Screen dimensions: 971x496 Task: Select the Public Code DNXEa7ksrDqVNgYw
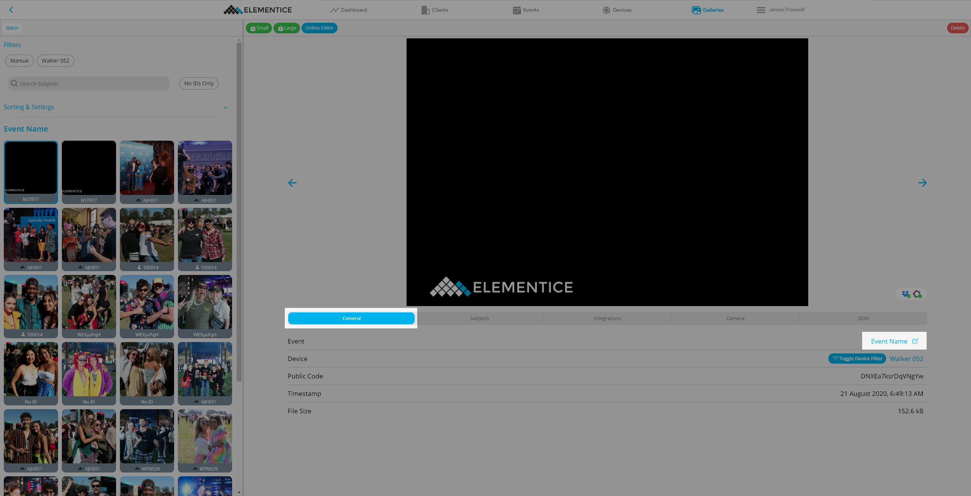pyautogui.click(x=892, y=376)
